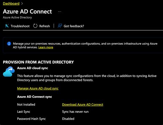163x125 pixels.
Task: Click the Troubleshoot wrench icon
Action: point(7,26)
